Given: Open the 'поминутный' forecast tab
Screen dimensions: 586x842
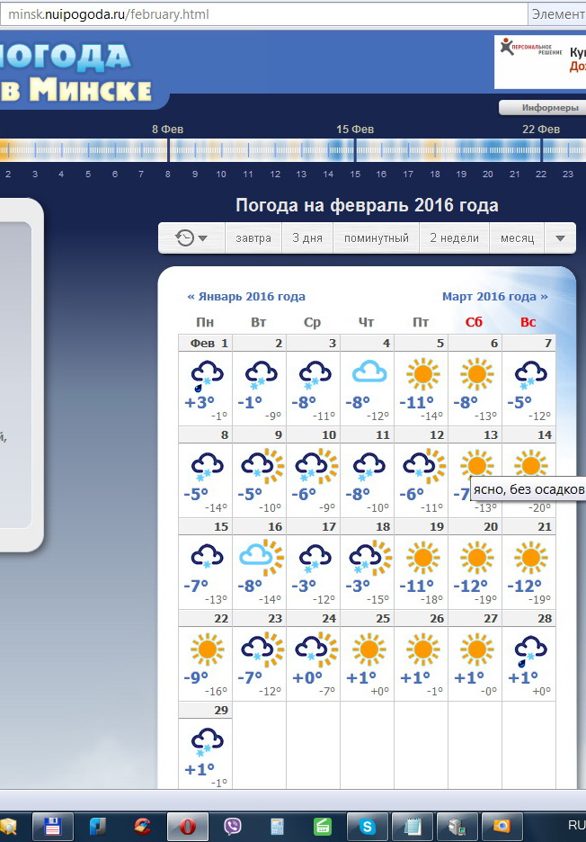Looking at the screenshot, I should coord(376,238).
